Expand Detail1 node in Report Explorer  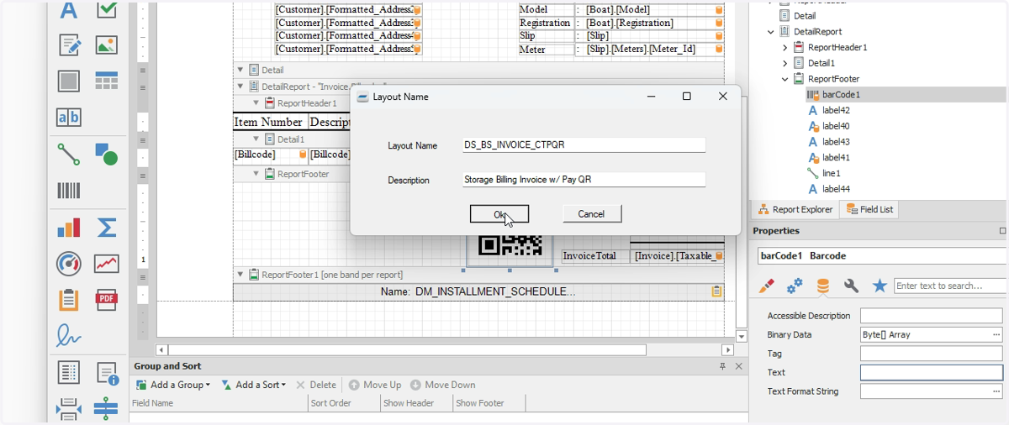click(x=785, y=63)
